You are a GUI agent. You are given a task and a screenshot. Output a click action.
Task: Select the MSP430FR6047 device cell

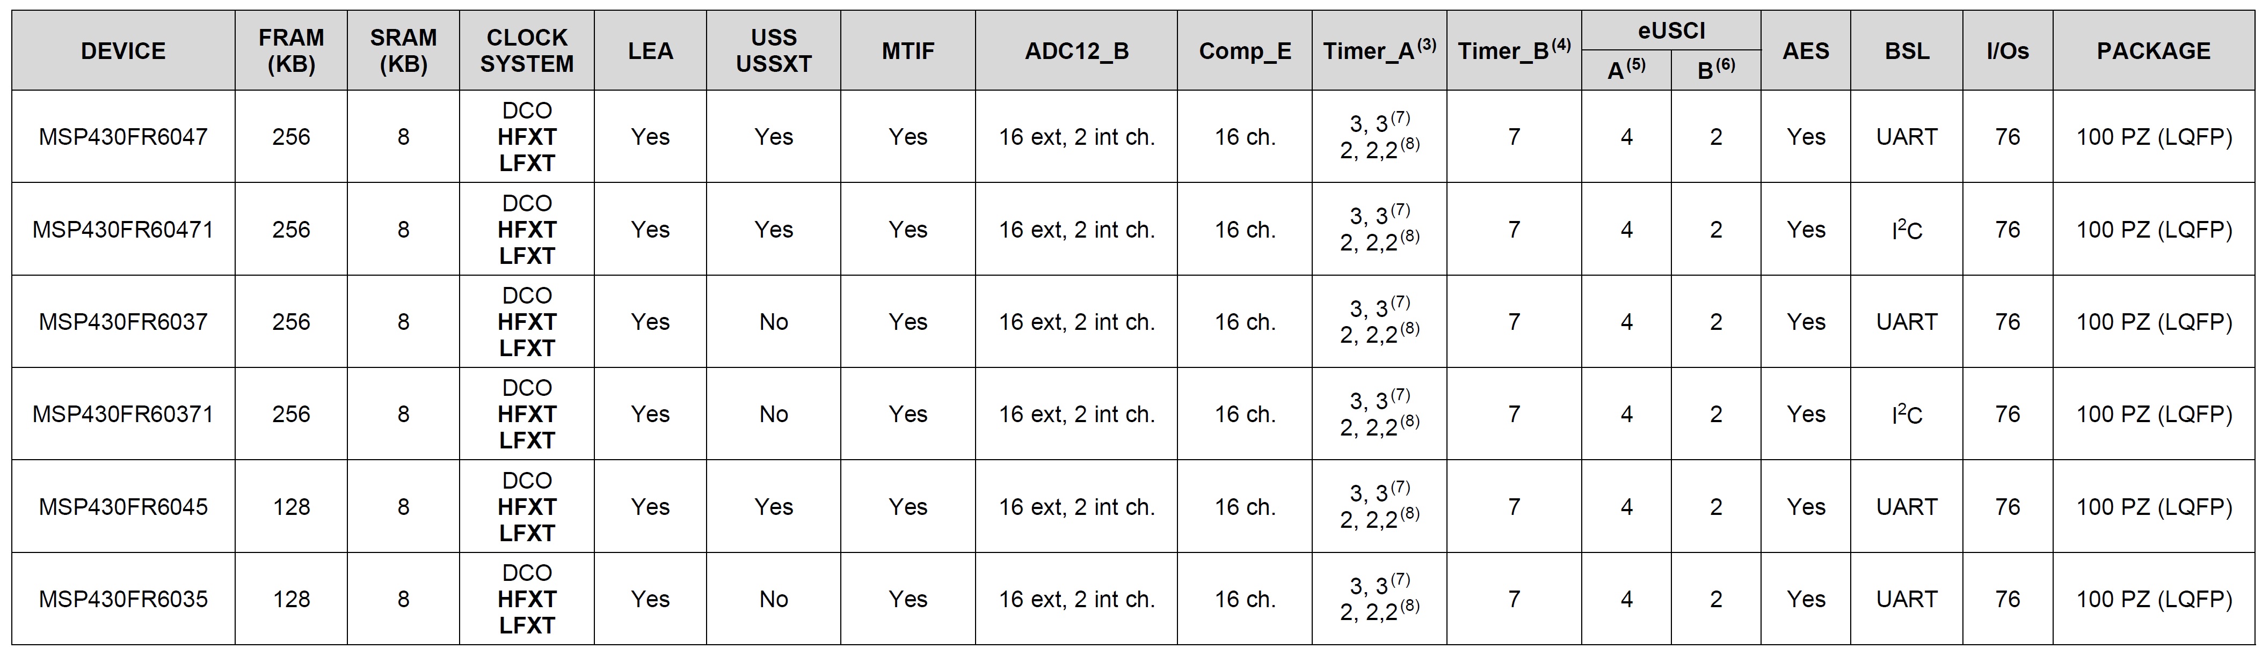tap(123, 137)
